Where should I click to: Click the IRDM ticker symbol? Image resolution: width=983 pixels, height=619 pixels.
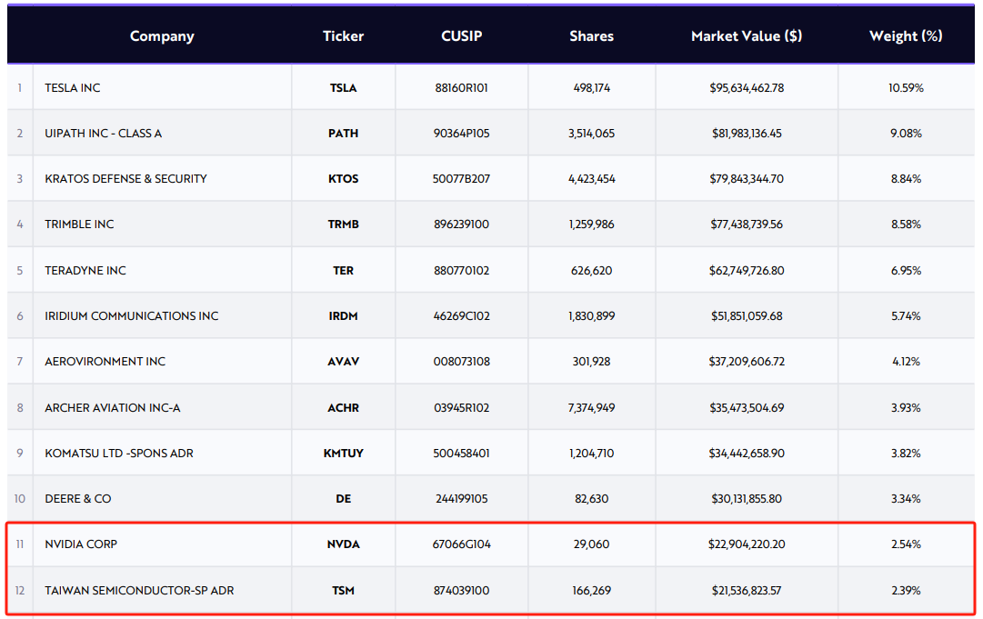pyautogui.click(x=343, y=315)
